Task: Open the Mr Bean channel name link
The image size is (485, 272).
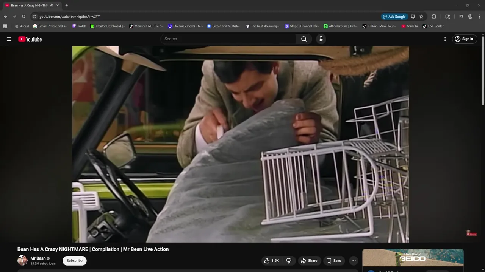Action: coord(38,258)
